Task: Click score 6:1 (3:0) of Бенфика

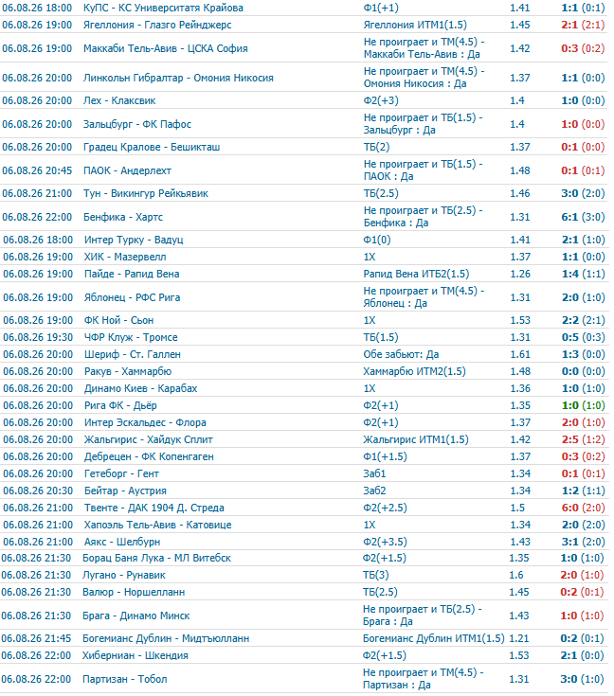Action: (583, 217)
